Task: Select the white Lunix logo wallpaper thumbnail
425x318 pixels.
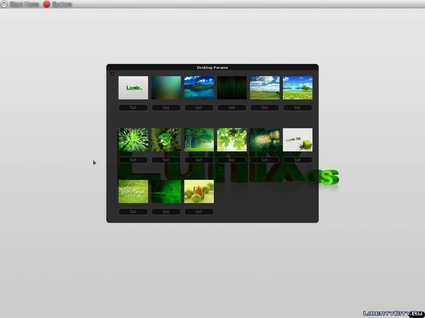Action: pyautogui.click(x=133, y=88)
